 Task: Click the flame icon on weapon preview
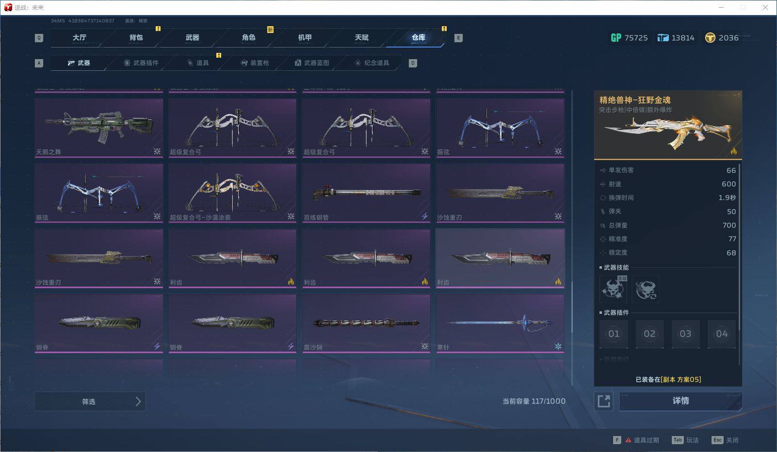point(733,151)
